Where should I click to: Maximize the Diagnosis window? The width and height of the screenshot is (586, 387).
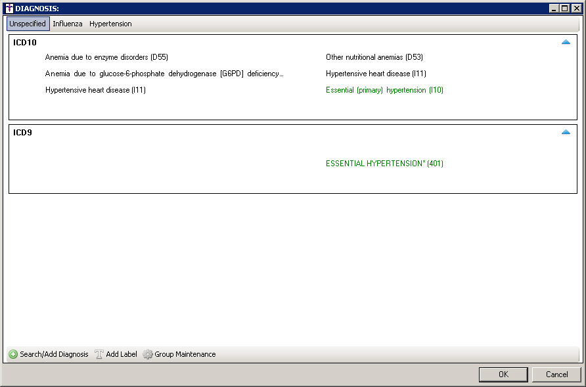pos(564,9)
